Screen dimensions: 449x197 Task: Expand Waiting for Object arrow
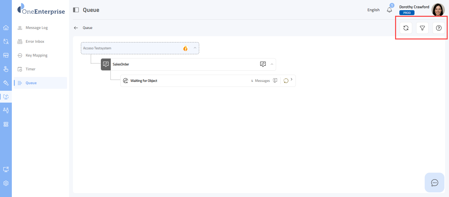(292, 80)
